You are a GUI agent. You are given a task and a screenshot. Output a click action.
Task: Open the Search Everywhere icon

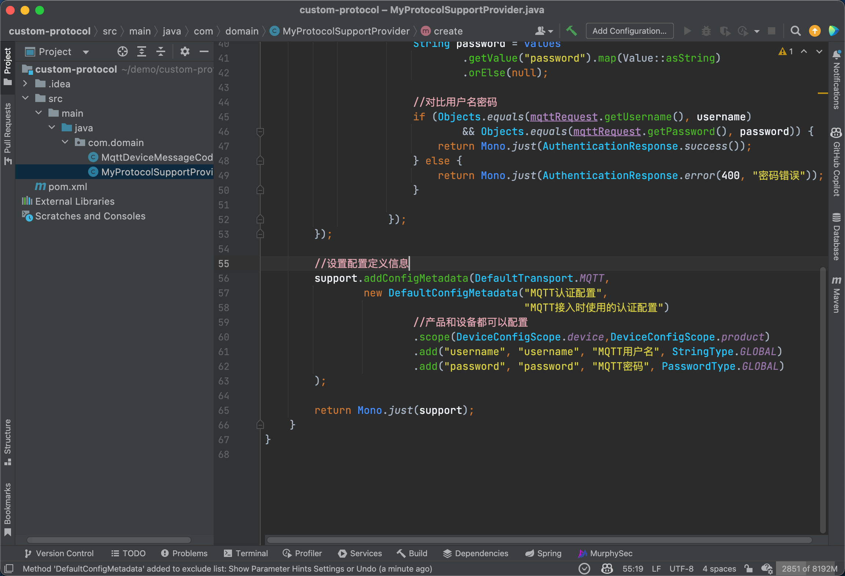coord(795,31)
